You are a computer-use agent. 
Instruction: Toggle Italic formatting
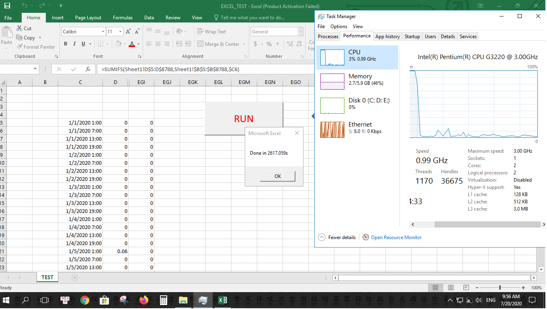[74, 44]
